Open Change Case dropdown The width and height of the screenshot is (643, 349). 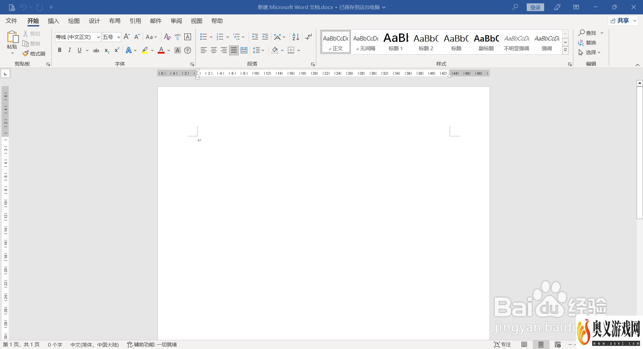(x=151, y=37)
